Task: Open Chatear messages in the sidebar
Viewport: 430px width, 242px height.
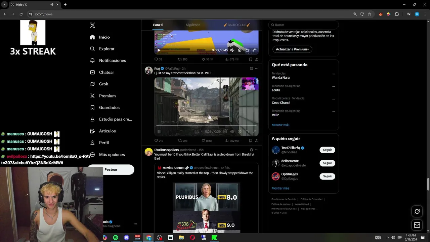Action: pos(102,72)
